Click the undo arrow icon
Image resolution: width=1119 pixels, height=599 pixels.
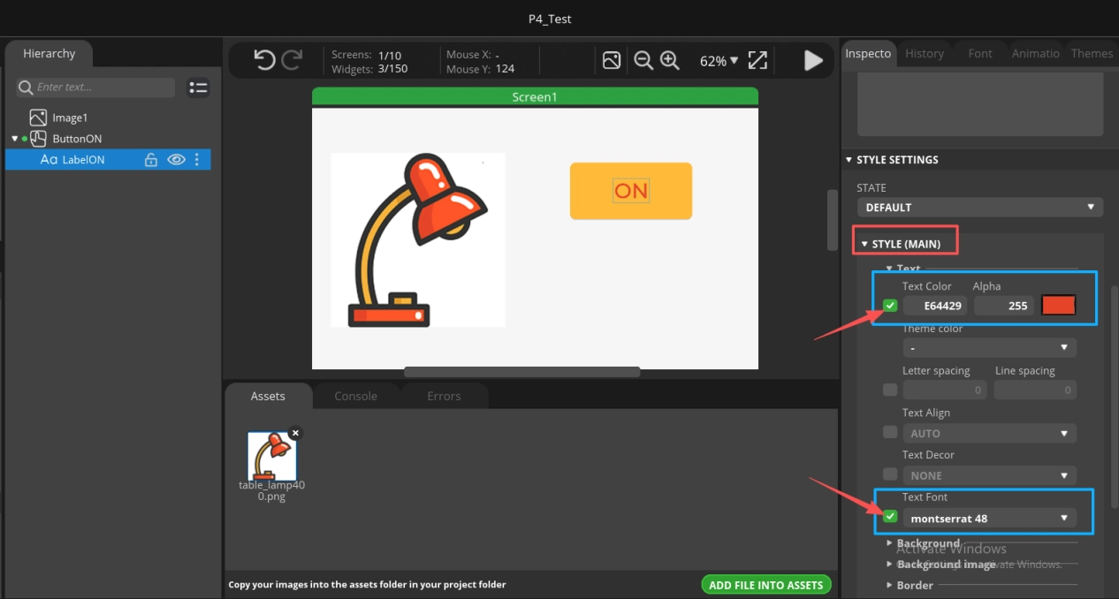tap(264, 60)
